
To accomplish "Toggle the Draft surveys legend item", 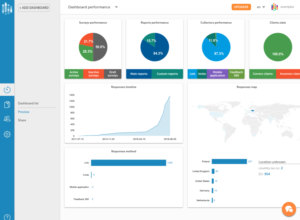I will pos(113,74).
